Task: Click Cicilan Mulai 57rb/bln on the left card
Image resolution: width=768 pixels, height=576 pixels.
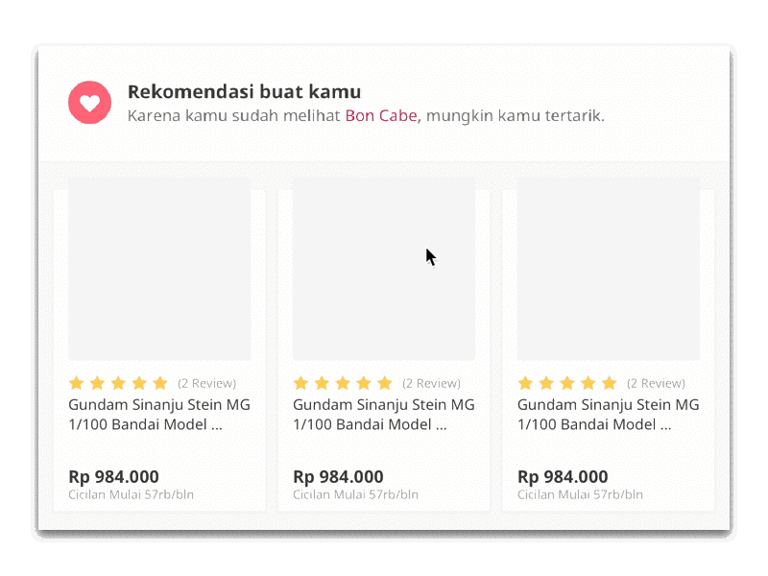Action: [x=130, y=494]
